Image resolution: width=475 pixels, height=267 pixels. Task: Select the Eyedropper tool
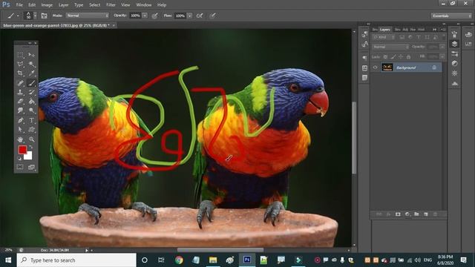click(31, 73)
